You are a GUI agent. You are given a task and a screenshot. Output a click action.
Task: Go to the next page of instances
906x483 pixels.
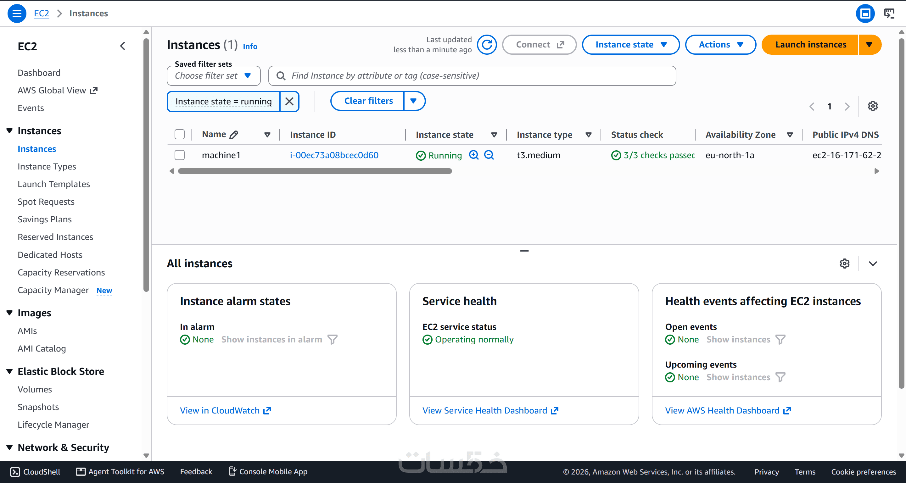[x=847, y=106]
